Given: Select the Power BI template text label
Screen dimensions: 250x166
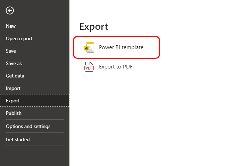Looking at the screenshot, I should (121, 47).
